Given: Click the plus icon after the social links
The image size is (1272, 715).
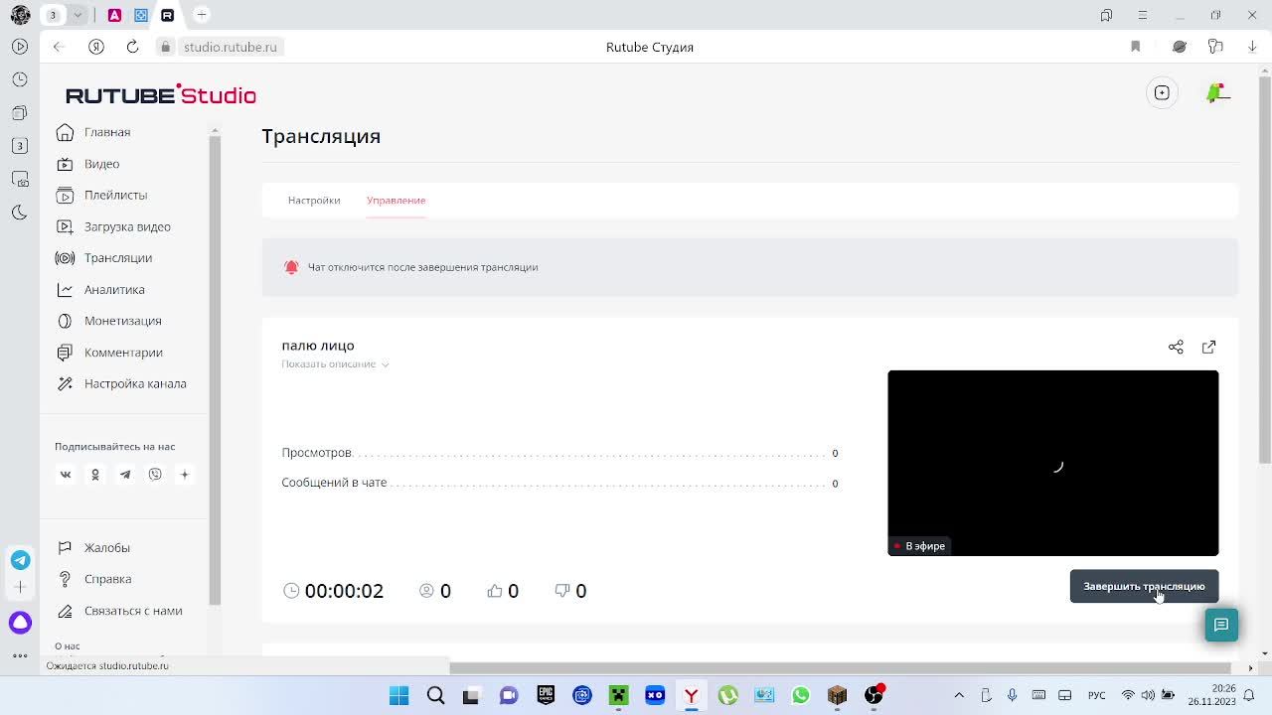Looking at the screenshot, I should [x=184, y=475].
